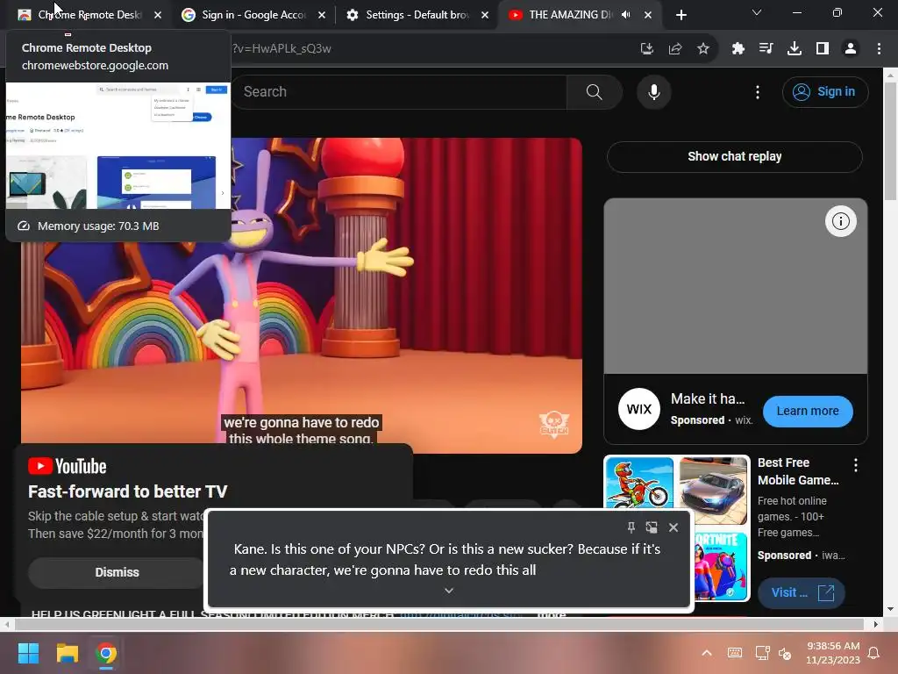Click the page scrollbar up arrow

pos(890,75)
